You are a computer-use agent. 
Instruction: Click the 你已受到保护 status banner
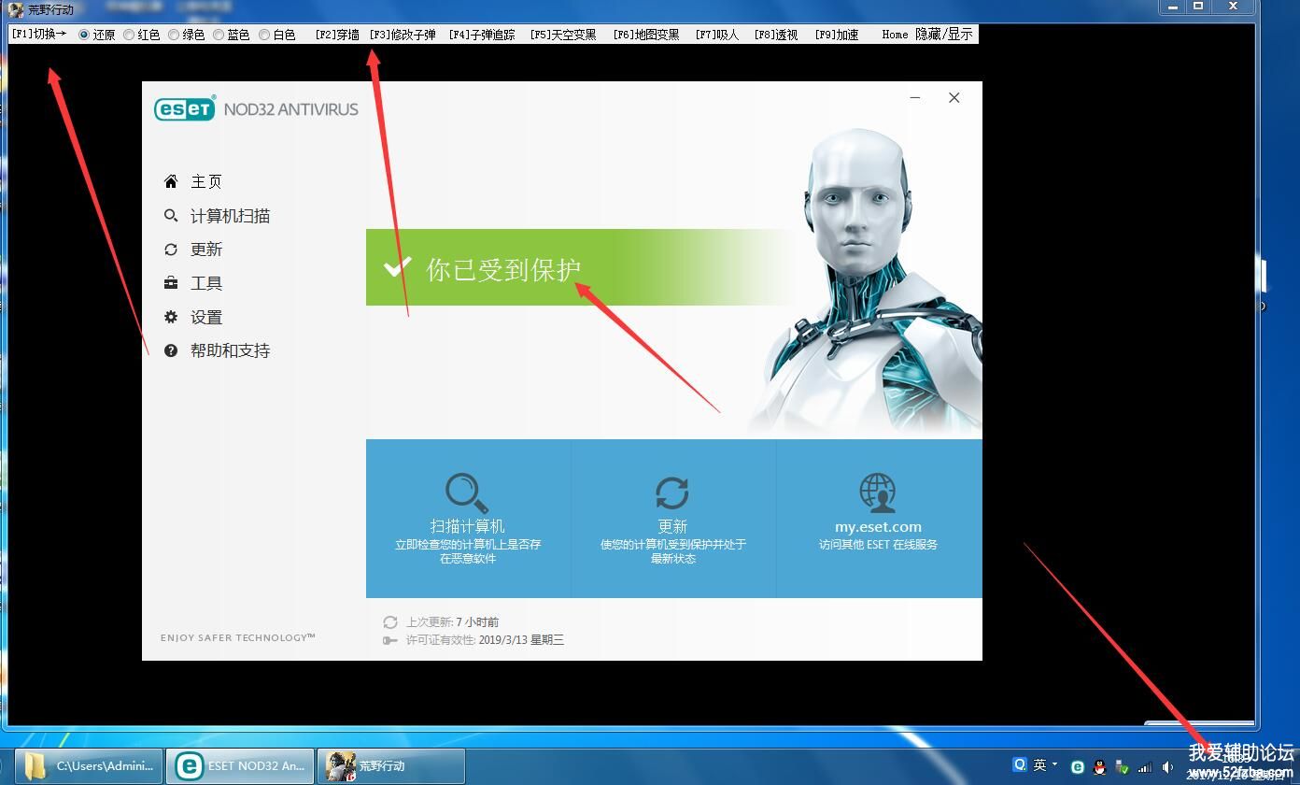click(x=581, y=267)
